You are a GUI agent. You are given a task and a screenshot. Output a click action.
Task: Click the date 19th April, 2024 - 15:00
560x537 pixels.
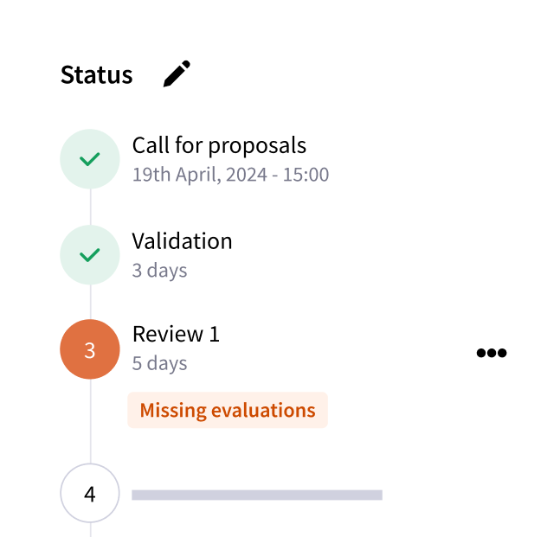pyautogui.click(x=230, y=175)
